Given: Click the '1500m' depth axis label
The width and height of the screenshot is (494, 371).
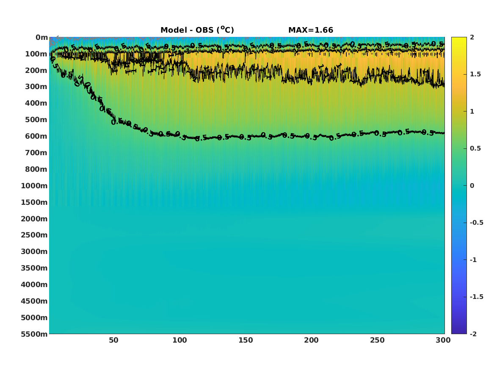Looking at the screenshot, I should click(x=34, y=202).
